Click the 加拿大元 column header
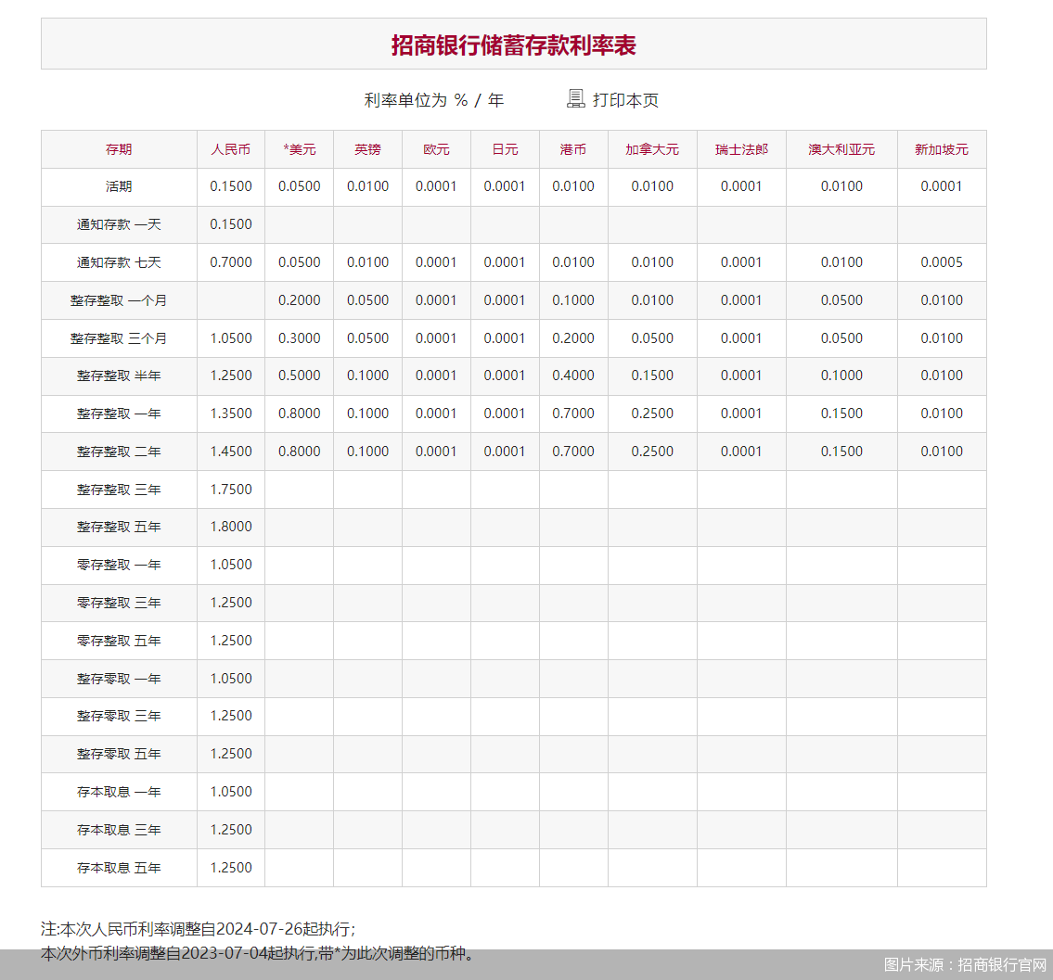This screenshot has height=980, width=1053. click(652, 149)
